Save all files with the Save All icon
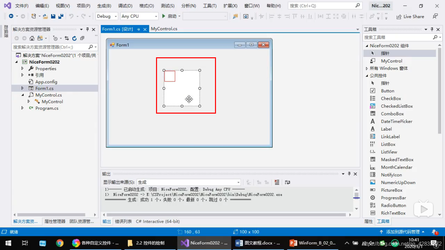This screenshot has height=250, width=445. (x=60, y=16)
